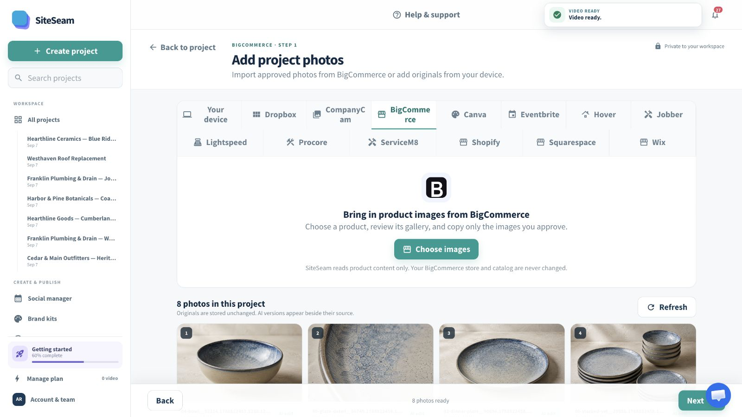Click the BigCommerce logo icon
Image resolution: width=742 pixels, height=417 pixels.
point(436,188)
